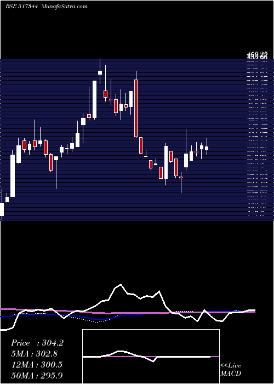The image size is (274, 384).
Task: Click the BSE 517344 chart title text
Action: click(x=21, y=7)
